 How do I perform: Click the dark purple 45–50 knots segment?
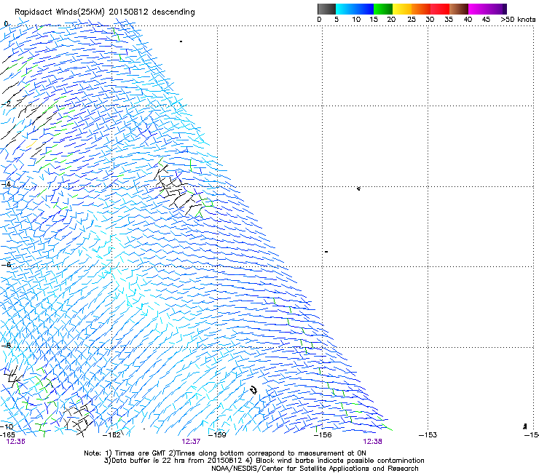(x=497, y=9)
